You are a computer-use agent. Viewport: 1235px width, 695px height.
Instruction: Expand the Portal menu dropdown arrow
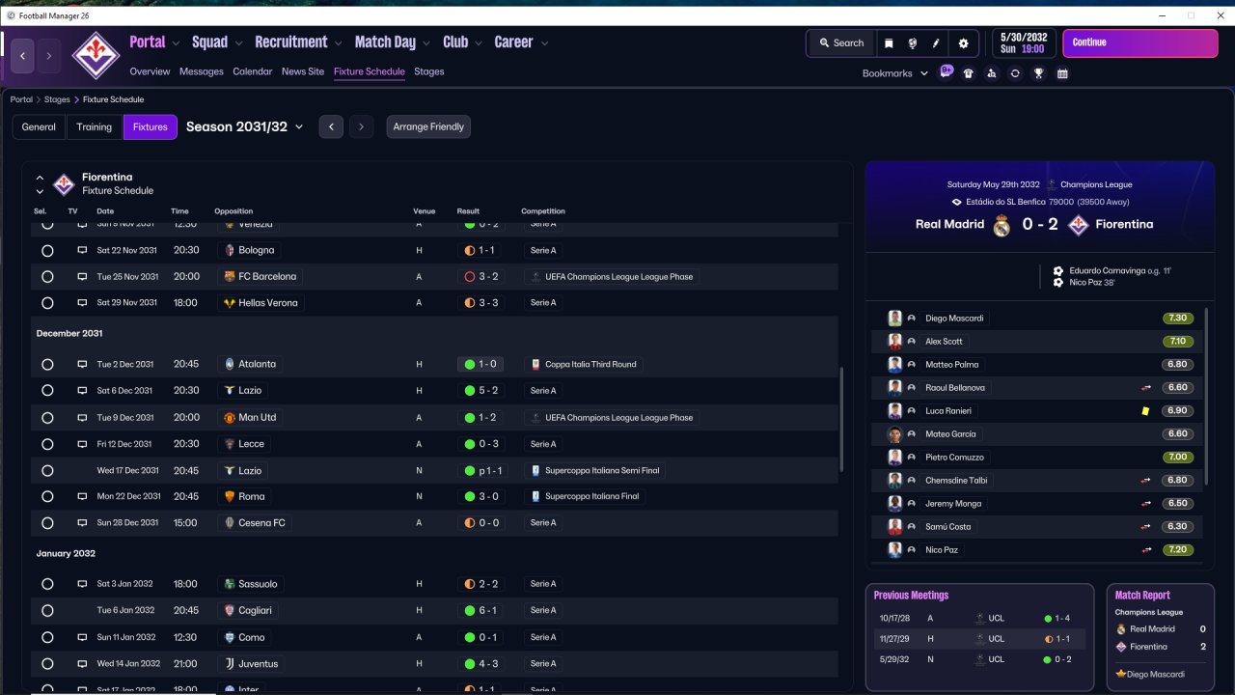click(x=175, y=43)
